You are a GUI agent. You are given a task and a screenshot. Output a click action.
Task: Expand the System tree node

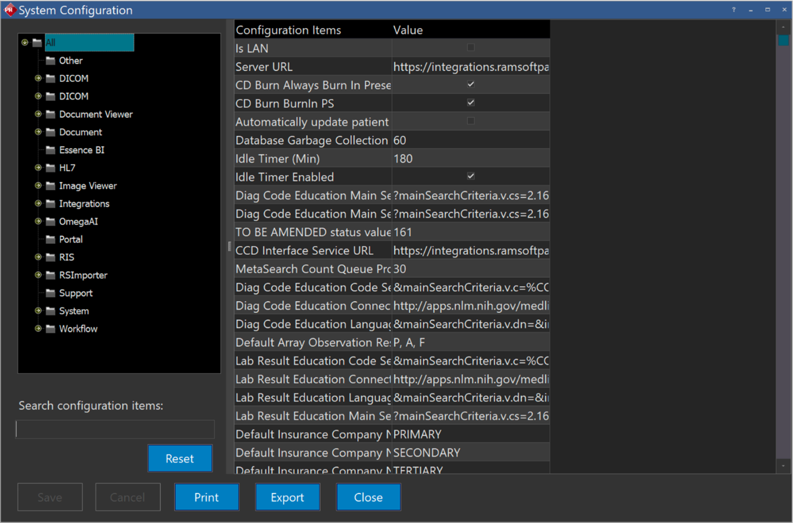tap(37, 311)
